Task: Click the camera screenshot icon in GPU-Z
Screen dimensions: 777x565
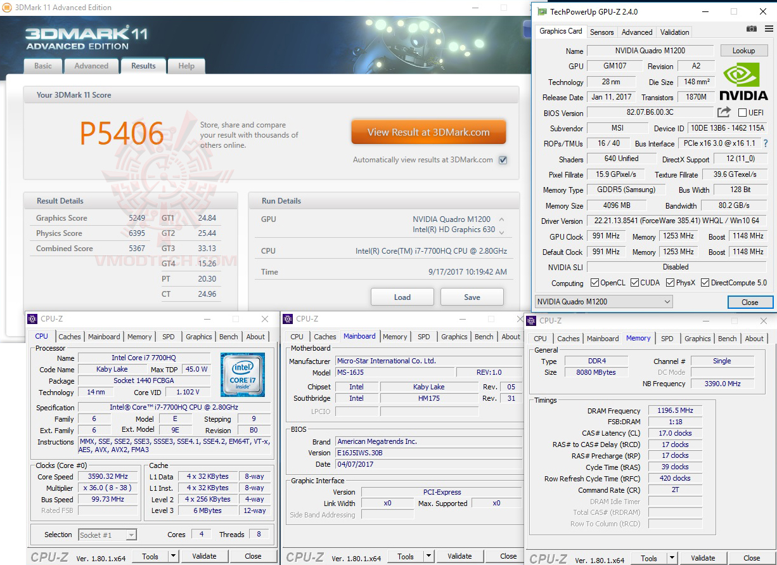Action: click(x=752, y=29)
